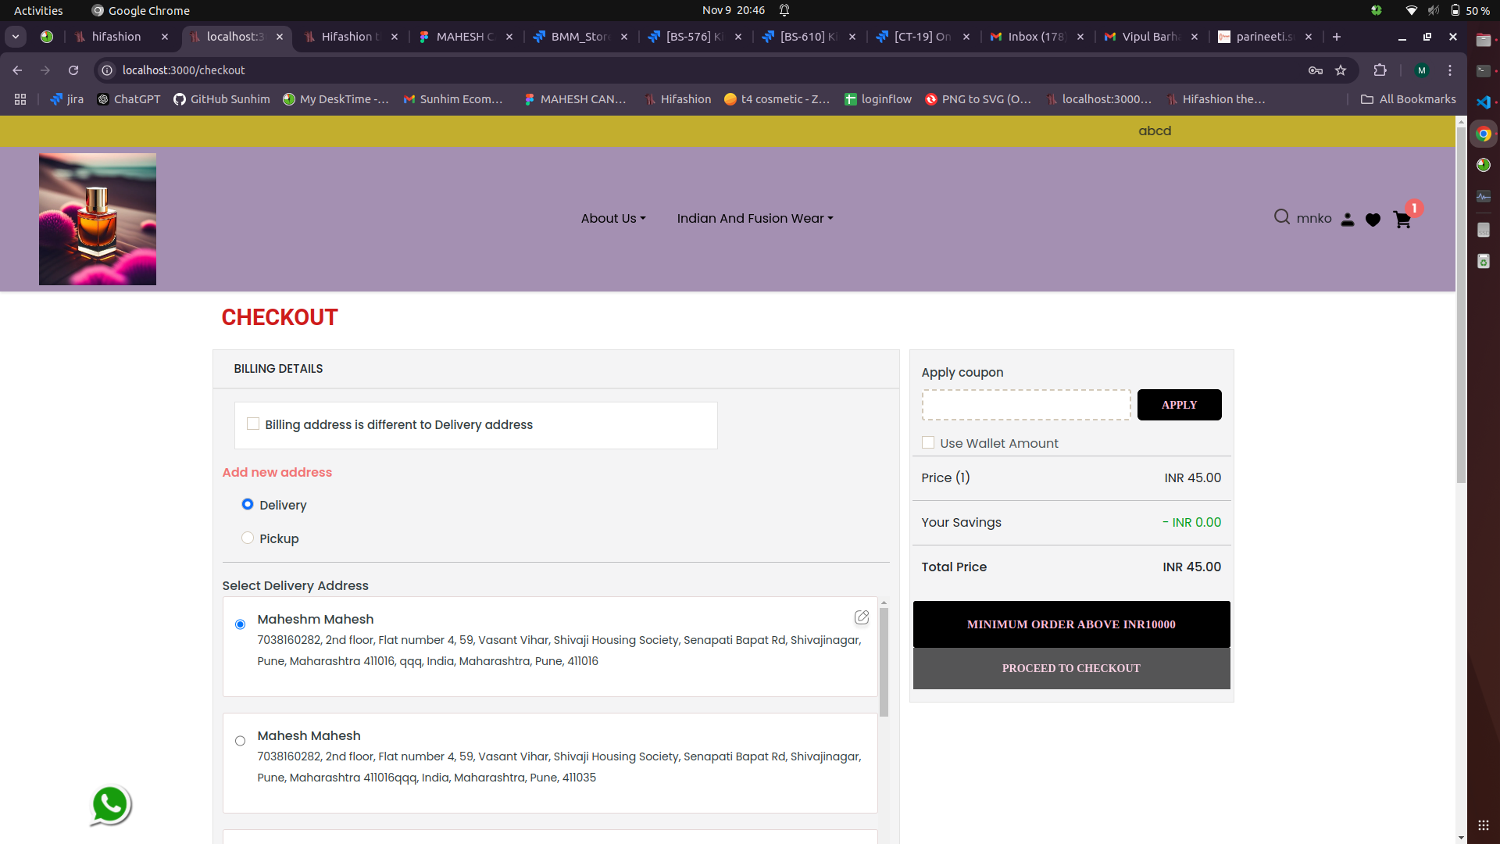This screenshot has width=1500, height=844.
Task: Open Trash from the dock
Action: (1484, 261)
